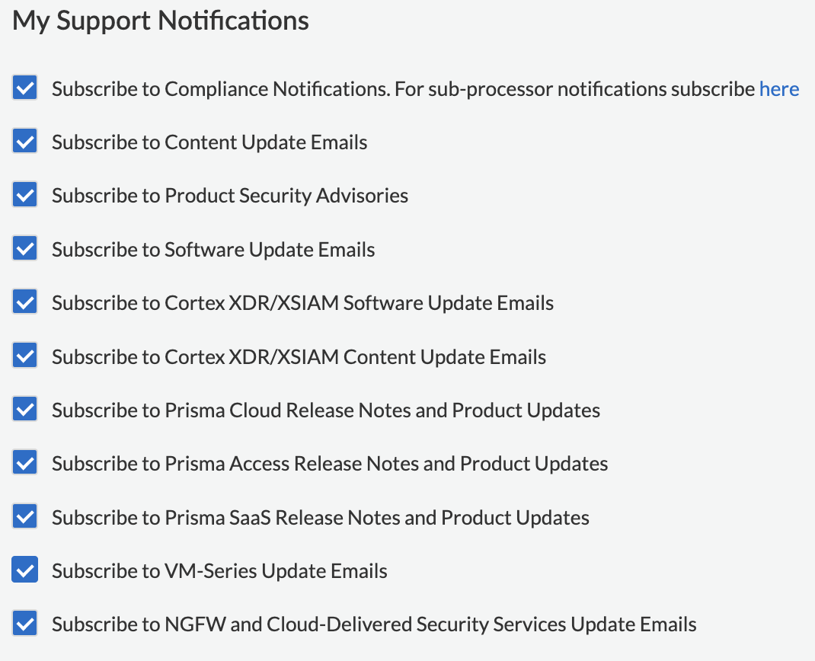Click the 'My Support Notifications' heading
Screen dimensions: 815x661
tap(161, 21)
